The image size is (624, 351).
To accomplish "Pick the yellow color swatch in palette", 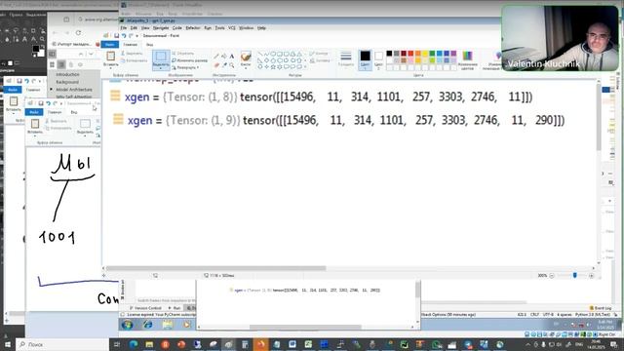I will point(425,54).
